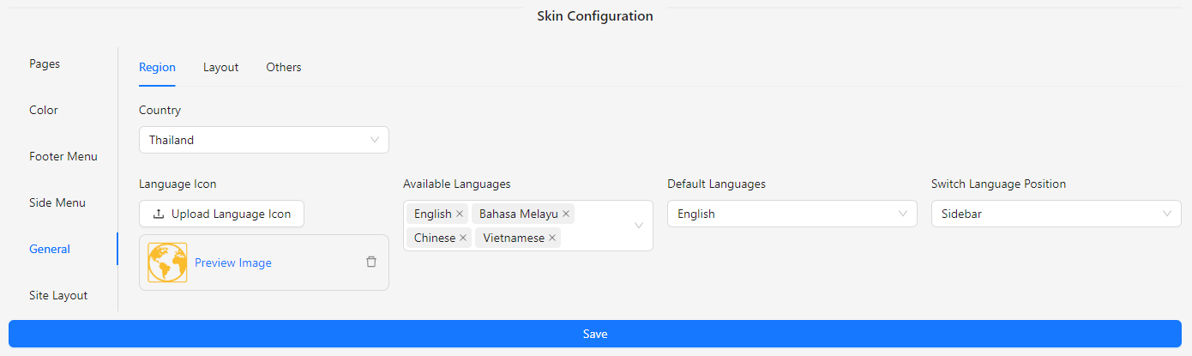
Task: Save the skin configuration
Action: (x=595, y=334)
